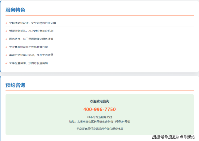199x141 pixels.
Task: Click the 24小时专业服务热线 label
Action: click(99, 117)
